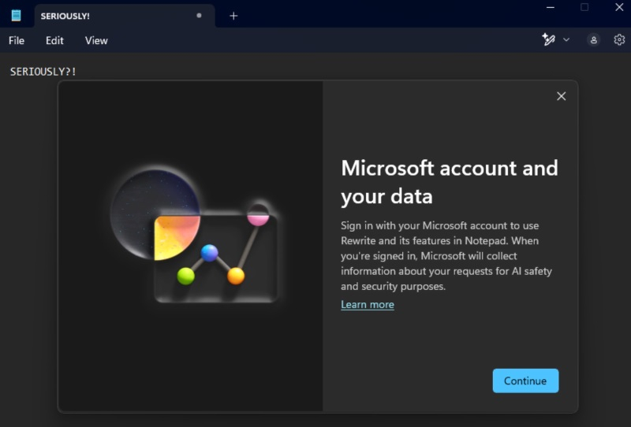
Task: Click the Rewrite AI pen icon
Action: pos(549,39)
